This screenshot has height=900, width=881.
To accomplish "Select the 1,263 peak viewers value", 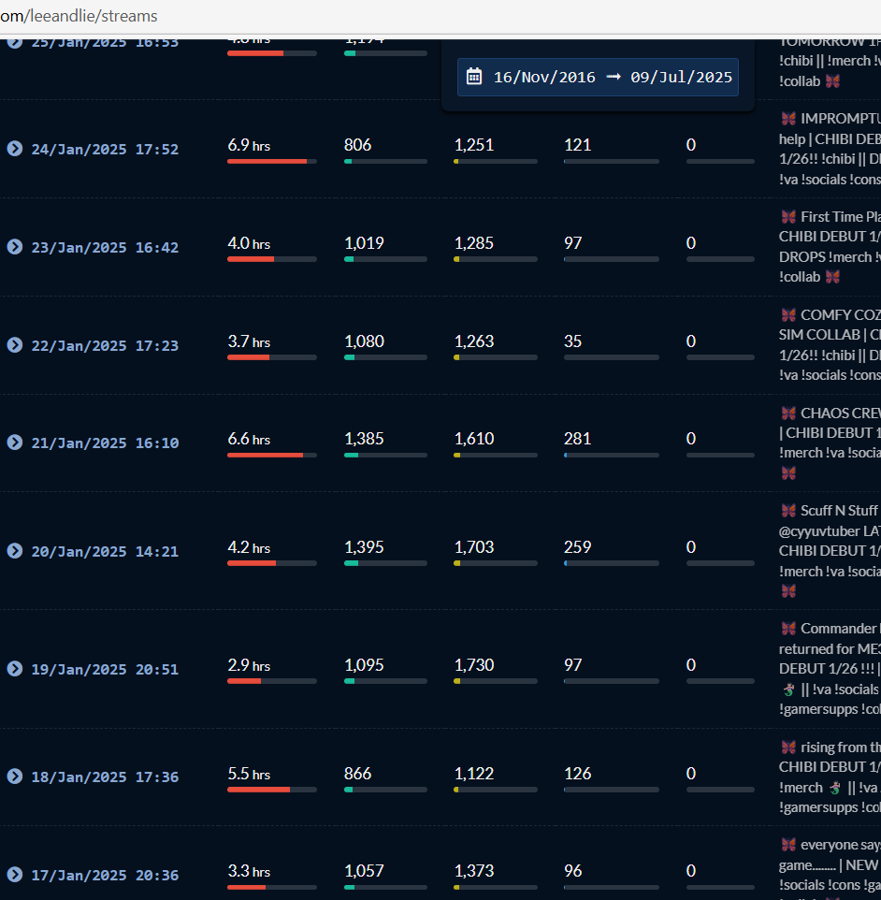I will (474, 341).
